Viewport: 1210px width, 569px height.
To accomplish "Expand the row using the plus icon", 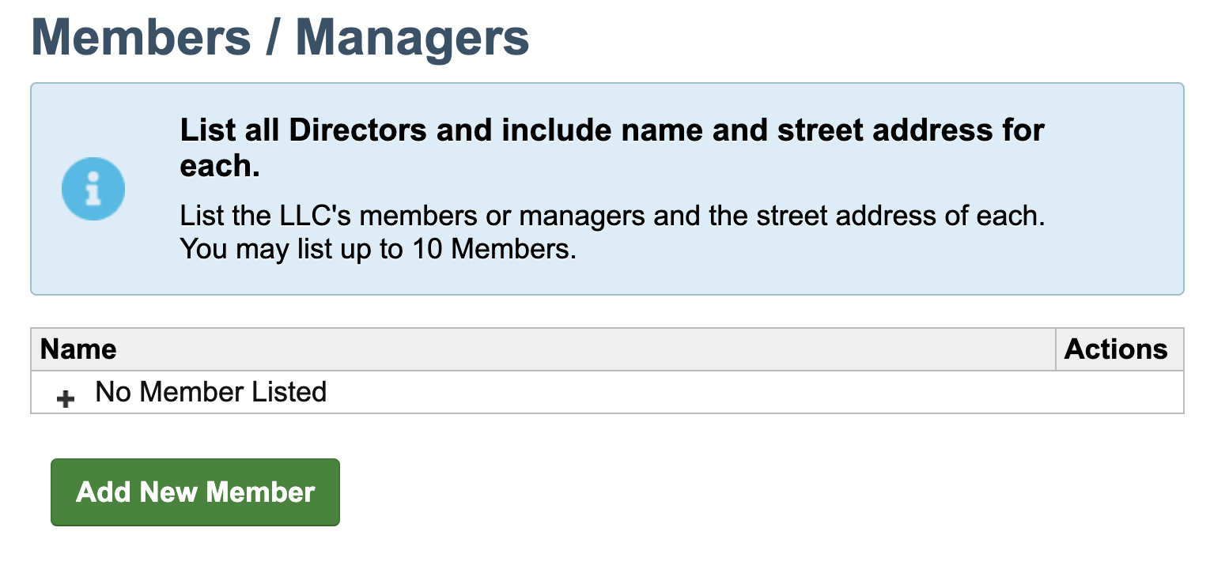I will pyautogui.click(x=66, y=399).
